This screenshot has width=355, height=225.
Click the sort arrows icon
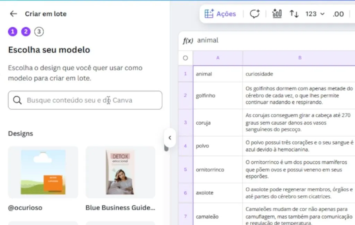(x=294, y=14)
